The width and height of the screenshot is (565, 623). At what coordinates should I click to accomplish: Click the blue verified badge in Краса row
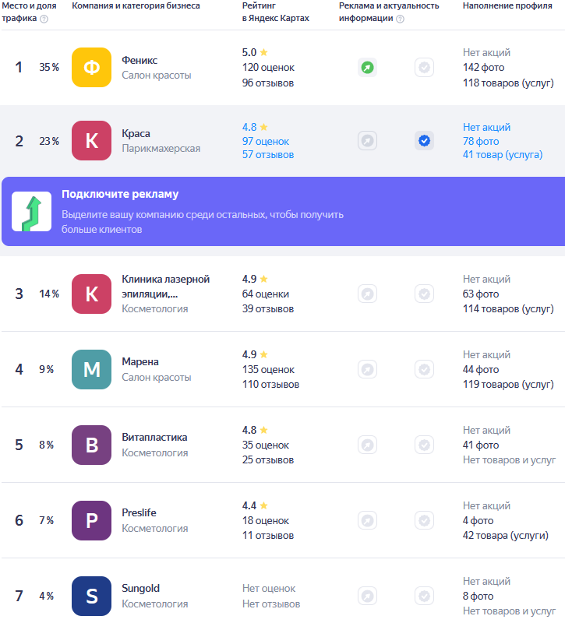pyautogui.click(x=424, y=141)
